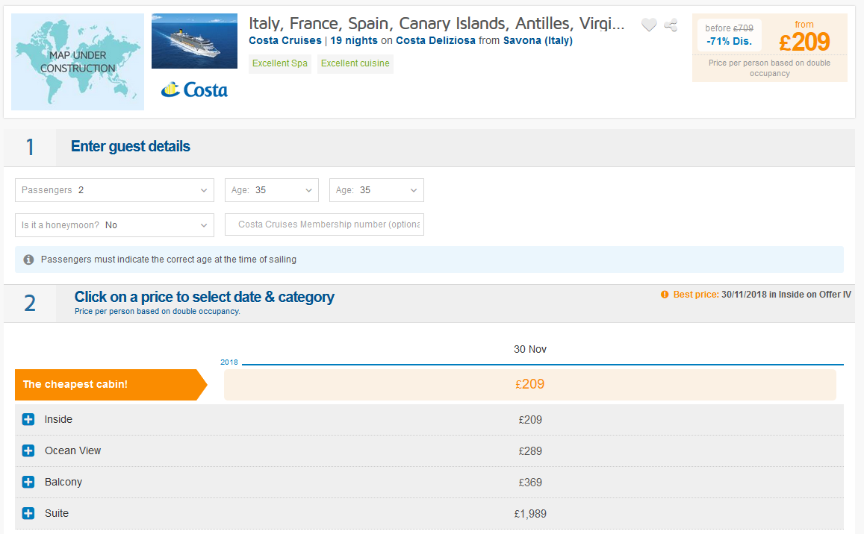This screenshot has height=534, width=864.
Task: Open the honeymoon dropdown
Action: pyautogui.click(x=114, y=224)
